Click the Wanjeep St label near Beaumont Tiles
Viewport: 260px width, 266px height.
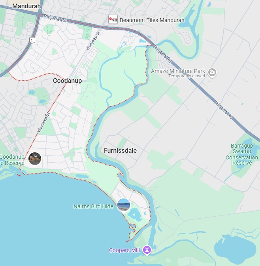pyautogui.click(x=93, y=41)
